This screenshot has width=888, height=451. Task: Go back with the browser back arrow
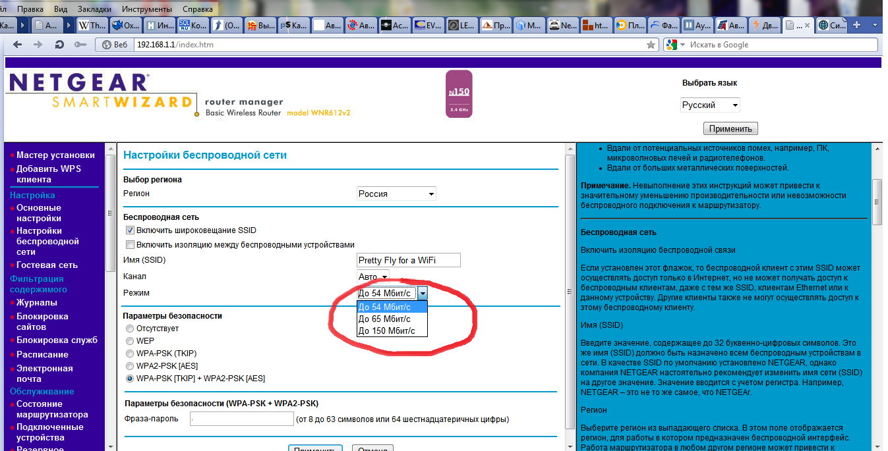click(x=17, y=45)
